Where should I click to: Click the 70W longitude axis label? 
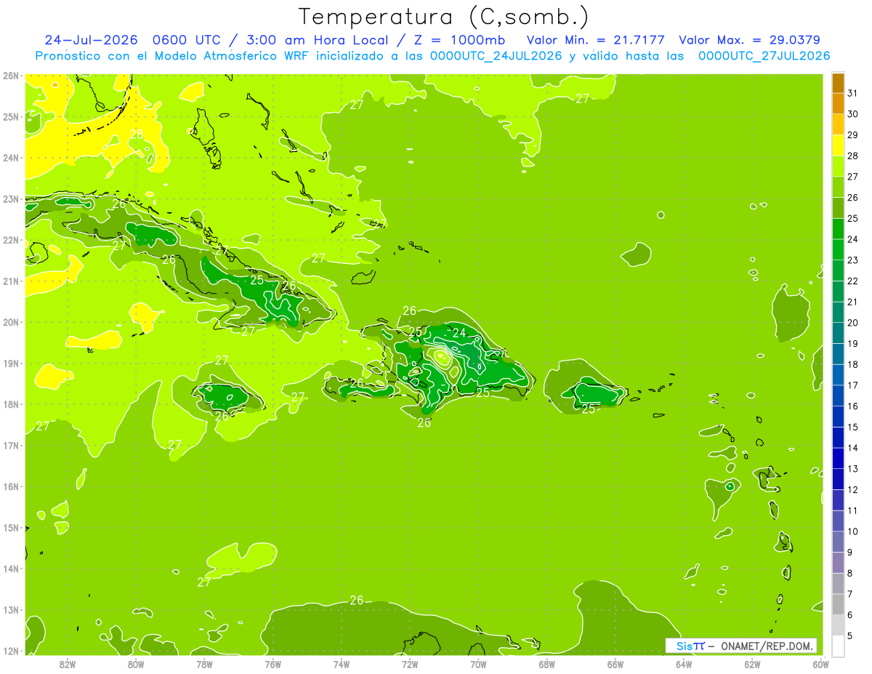478,664
